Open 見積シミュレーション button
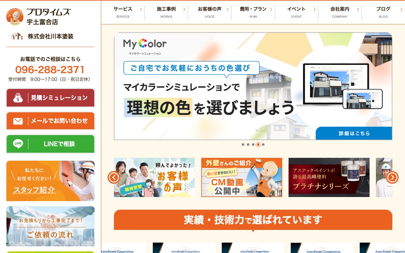 pyautogui.click(x=50, y=98)
